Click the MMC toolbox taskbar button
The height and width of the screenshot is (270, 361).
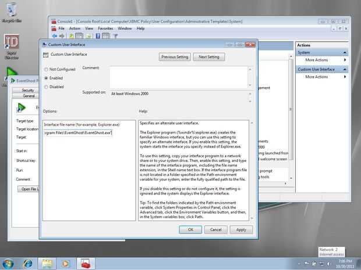click(x=85, y=264)
